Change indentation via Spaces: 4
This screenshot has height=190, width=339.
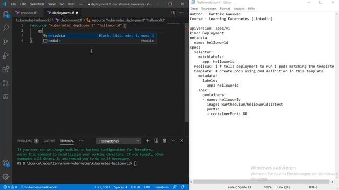tap(121, 187)
